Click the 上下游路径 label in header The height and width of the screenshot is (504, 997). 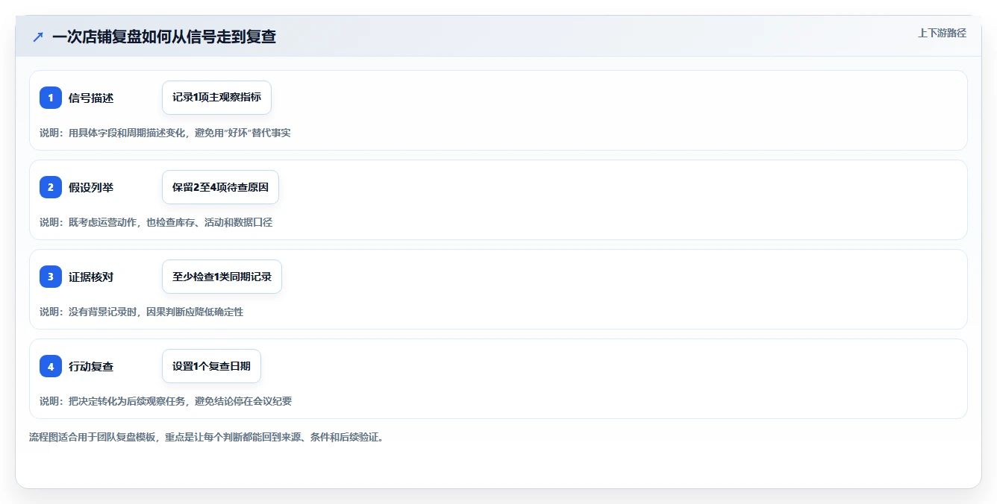pyautogui.click(x=942, y=33)
